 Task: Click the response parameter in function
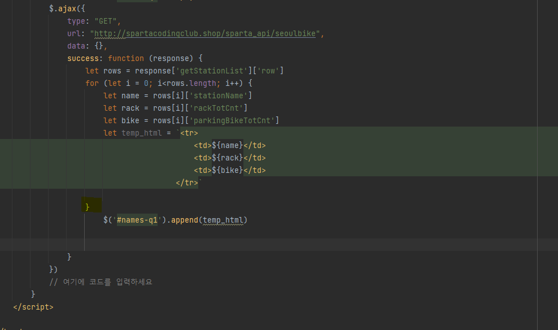tap(171, 58)
